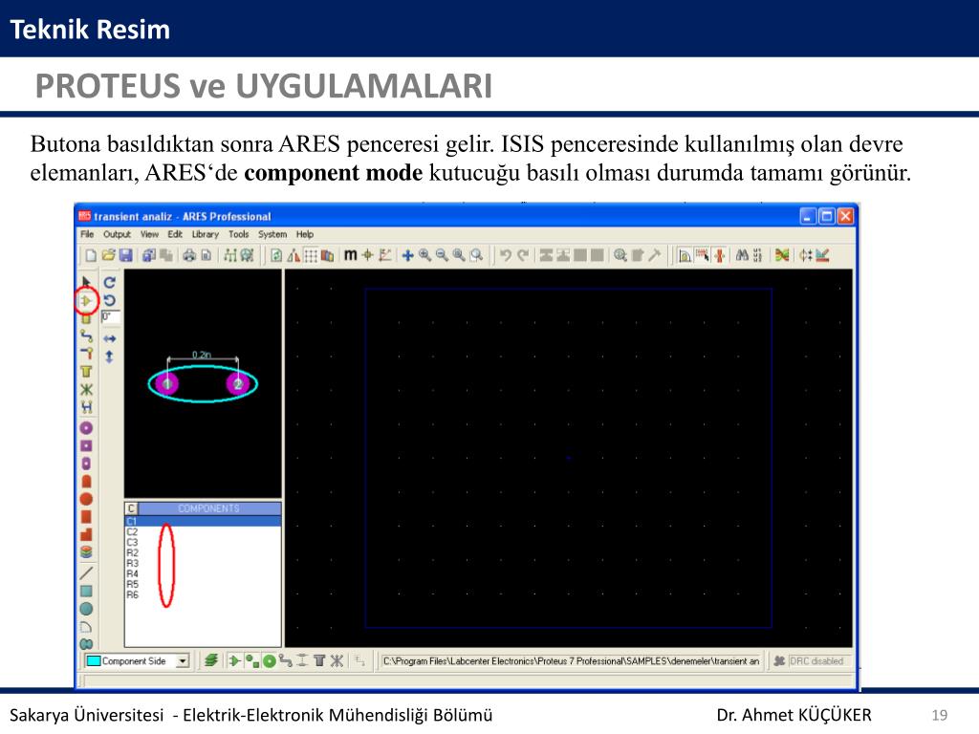Toggle the grid display icon
The image size is (979, 734).
(311, 255)
